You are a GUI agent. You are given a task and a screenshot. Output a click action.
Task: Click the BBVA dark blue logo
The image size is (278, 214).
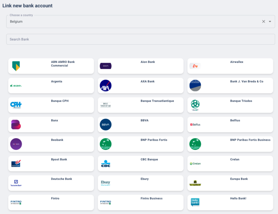coord(106,124)
